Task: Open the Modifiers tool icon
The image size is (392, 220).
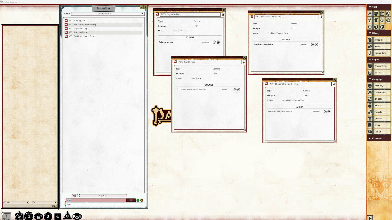Action: [371, 20]
